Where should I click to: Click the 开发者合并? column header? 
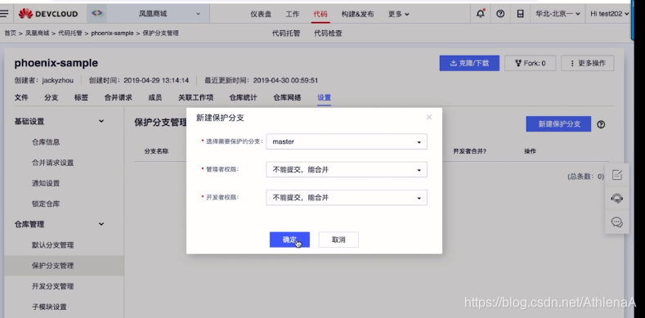(x=470, y=151)
